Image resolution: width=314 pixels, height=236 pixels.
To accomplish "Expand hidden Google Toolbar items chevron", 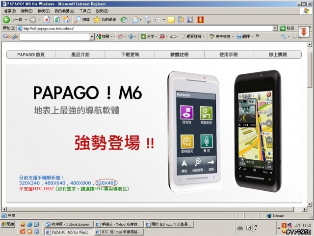I will click(x=257, y=36).
